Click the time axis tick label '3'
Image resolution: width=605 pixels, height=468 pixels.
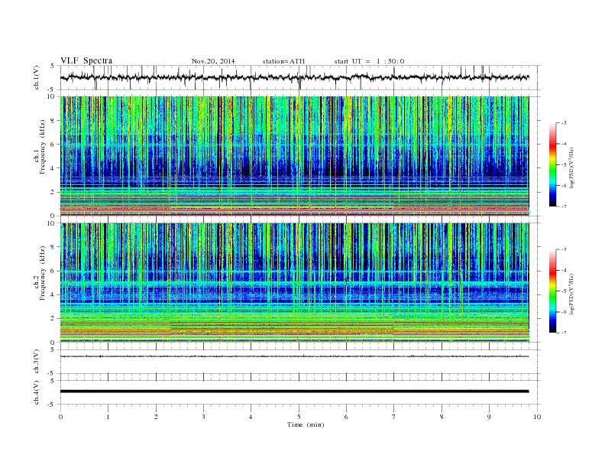pyautogui.click(x=203, y=417)
